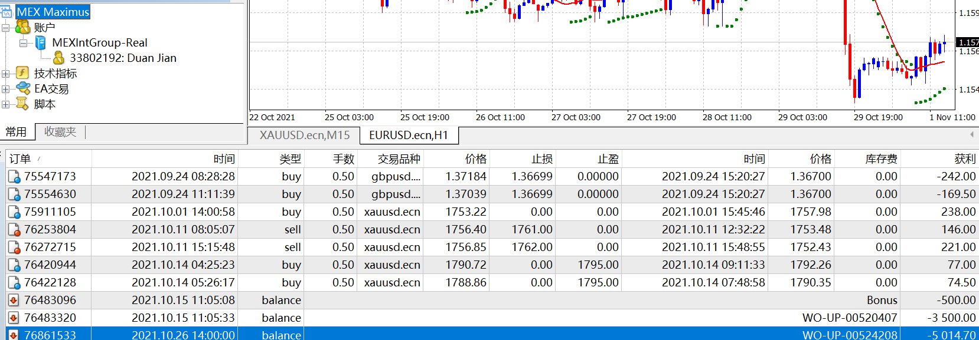Click the 29 Oct 19:00 time axis label
The width and height of the screenshot is (979, 340).
(878, 117)
